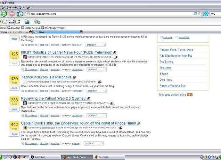The image size is (221, 160).
Task: Click the Firefox icon in the quick launch bar
Action: [x=20, y=157]
